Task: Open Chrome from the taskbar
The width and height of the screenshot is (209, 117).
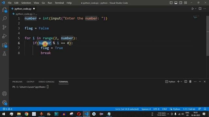Action: [x=26, y=114]
